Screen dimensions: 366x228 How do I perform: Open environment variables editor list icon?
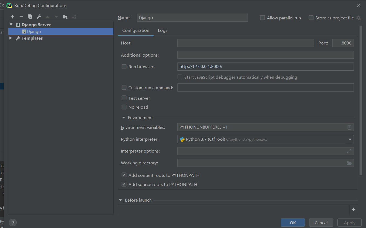pos(349,127)
